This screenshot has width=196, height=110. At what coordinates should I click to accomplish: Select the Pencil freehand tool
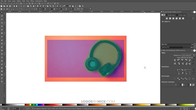point(2,47)
